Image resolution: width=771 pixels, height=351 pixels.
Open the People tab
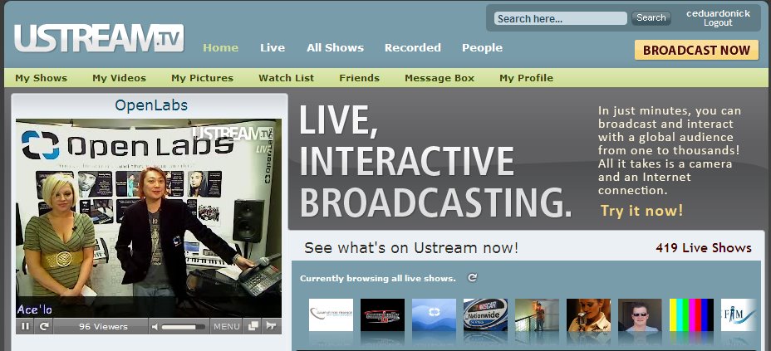pos(483,47)
